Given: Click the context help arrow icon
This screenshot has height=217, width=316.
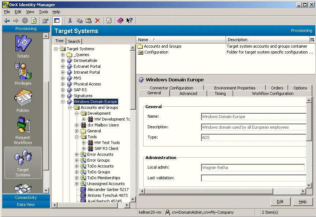Looking at the screenshot, I should coord(129,21).
